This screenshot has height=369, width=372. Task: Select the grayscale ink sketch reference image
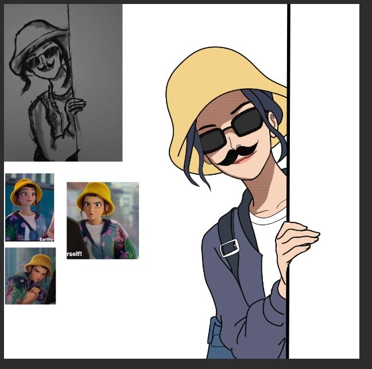click(63, 83)
